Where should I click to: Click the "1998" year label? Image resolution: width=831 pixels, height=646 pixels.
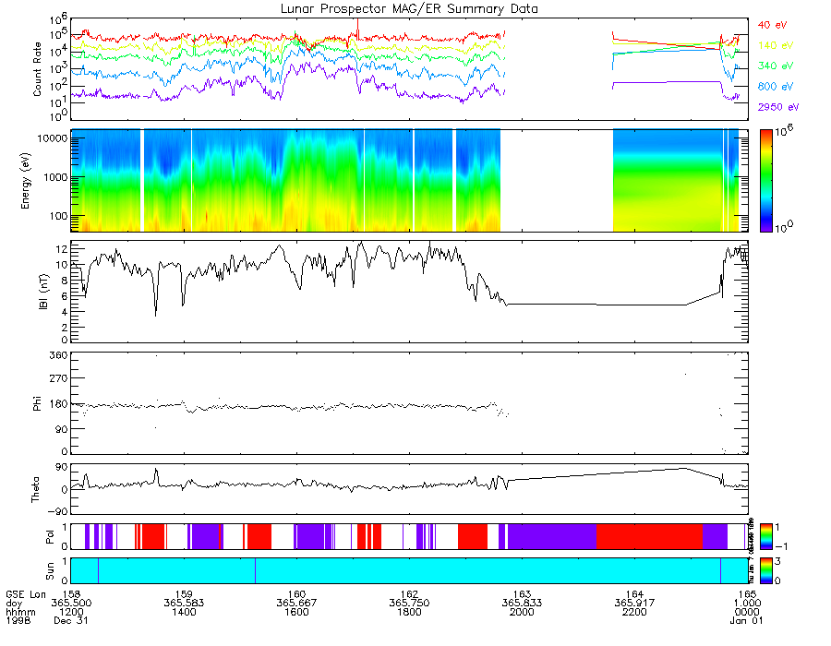click(x=18, y=620)
